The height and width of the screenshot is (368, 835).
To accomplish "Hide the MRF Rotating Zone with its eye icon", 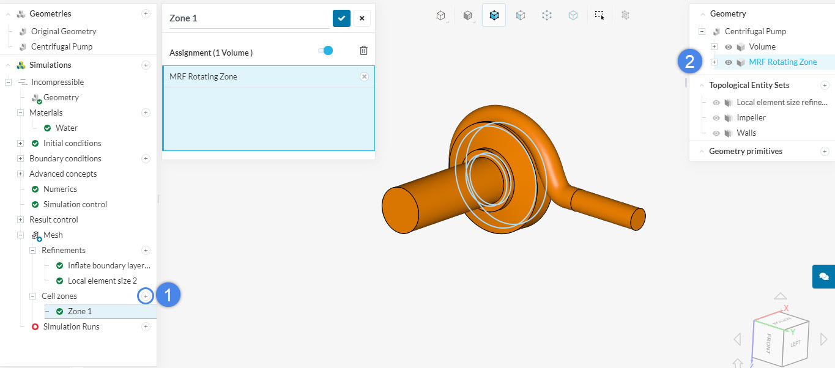I will click(x=729, y=62).
